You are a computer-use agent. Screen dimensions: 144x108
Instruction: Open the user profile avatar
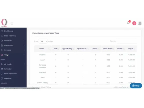[140, 23]
